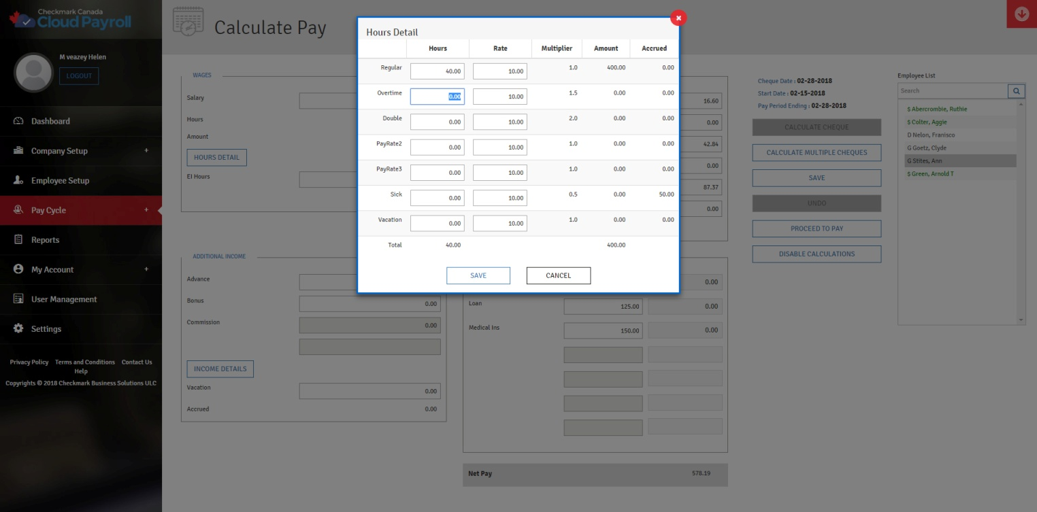Save the hours detail entries
1037x512 pixels.
click(x=478, y=275)
